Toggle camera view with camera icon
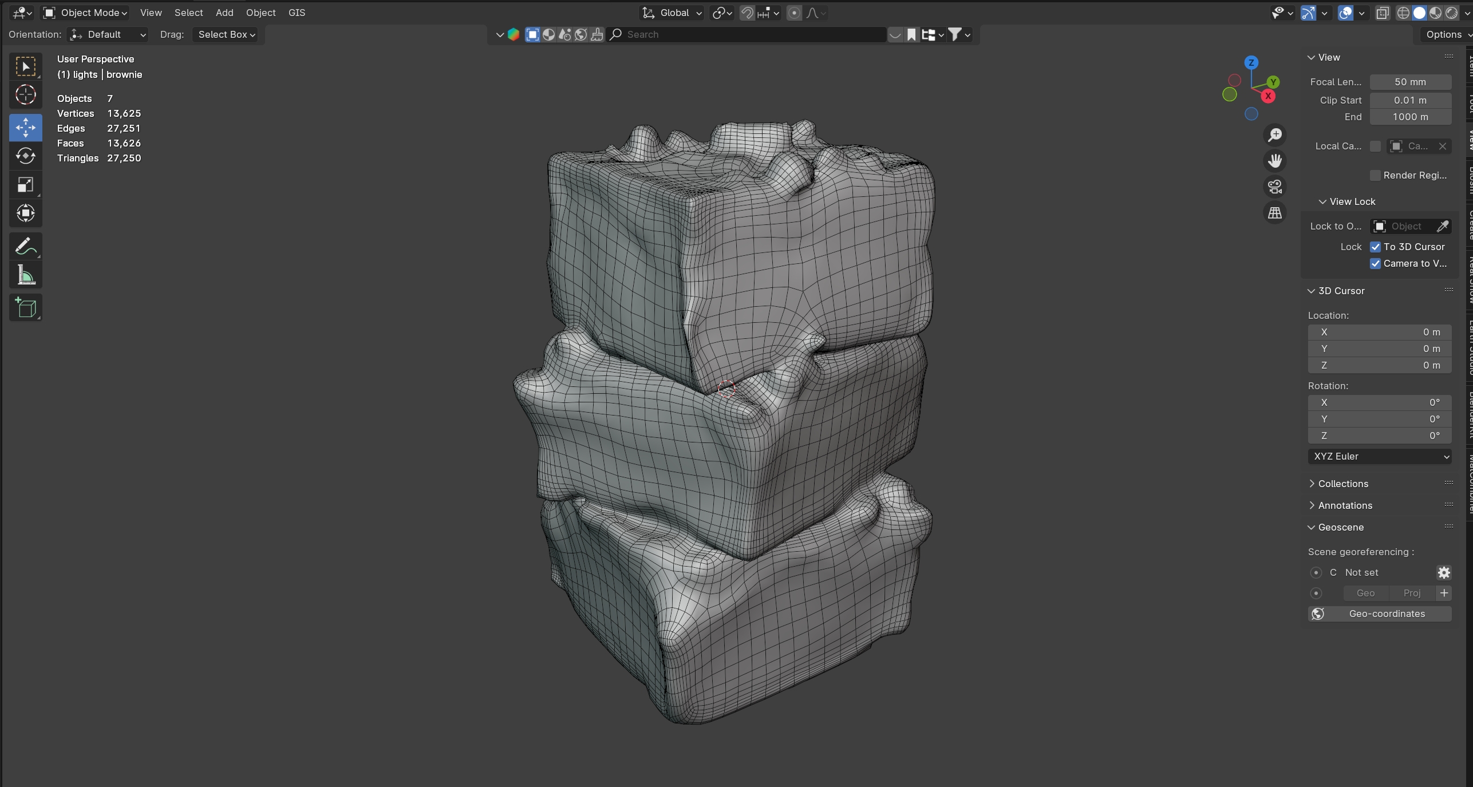This screenshot has height=787, width=1473. click(x=1274, y=187)
